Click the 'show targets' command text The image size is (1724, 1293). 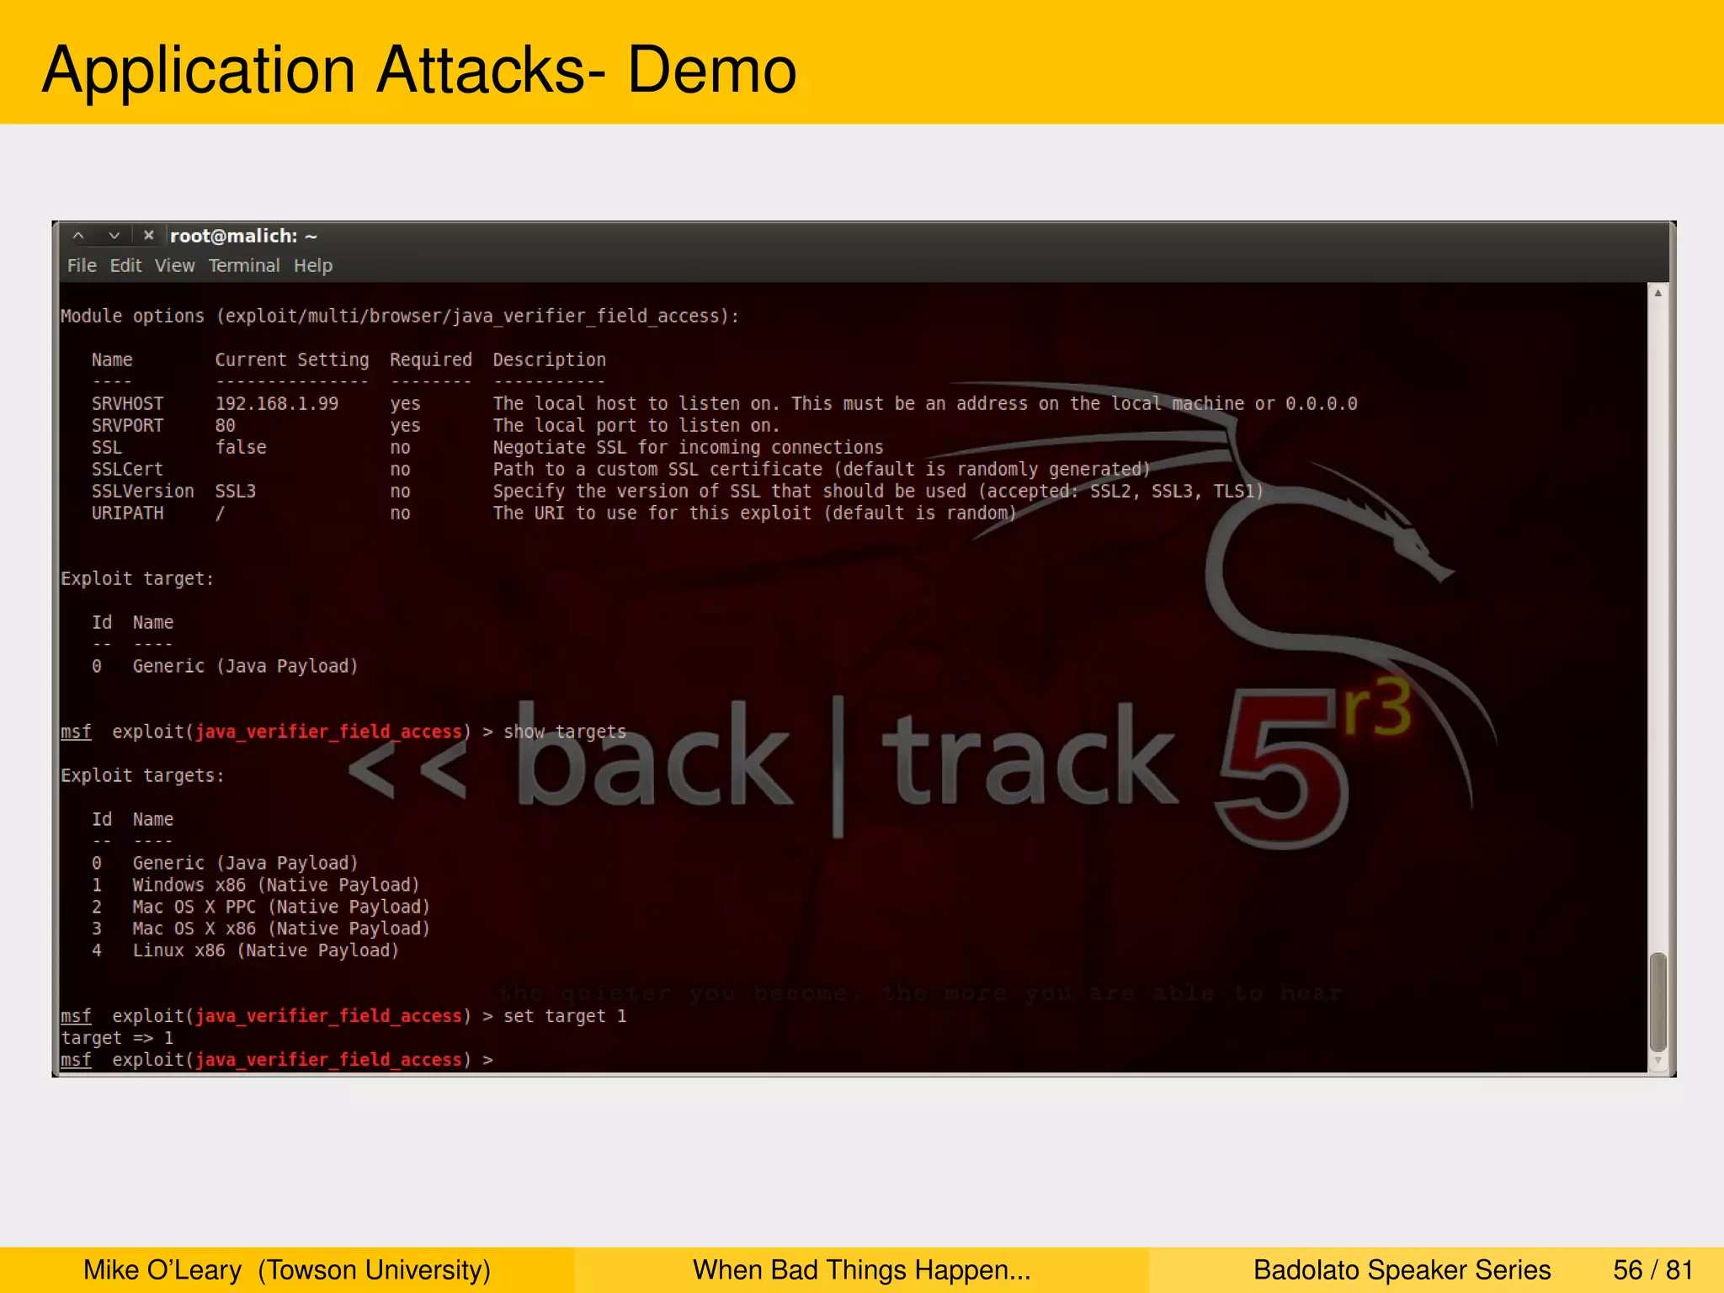coord(565,732)
